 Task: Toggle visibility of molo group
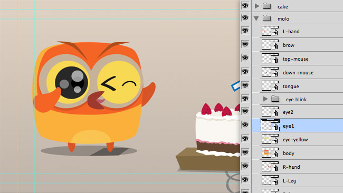245,18
